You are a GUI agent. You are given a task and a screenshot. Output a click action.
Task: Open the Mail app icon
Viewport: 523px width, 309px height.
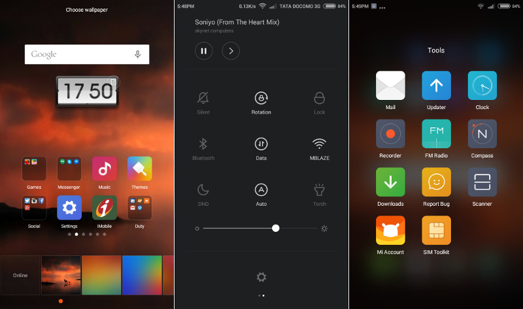pyautogui.click(x=390, y=86)
